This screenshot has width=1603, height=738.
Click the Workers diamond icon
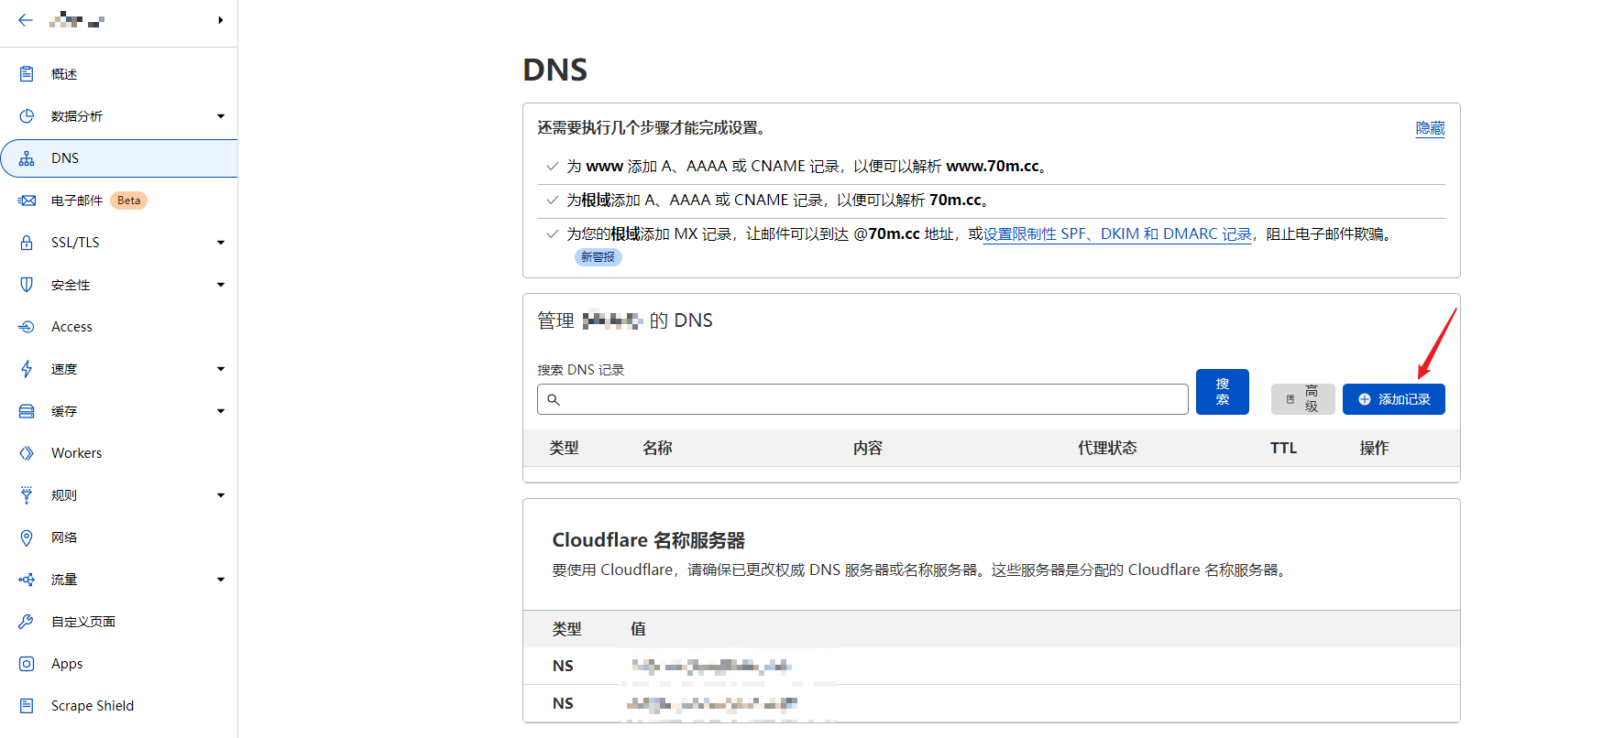(27, 453)
